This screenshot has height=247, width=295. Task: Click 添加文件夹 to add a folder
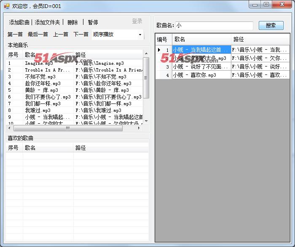pyautogui.click(x=47, y=22)
